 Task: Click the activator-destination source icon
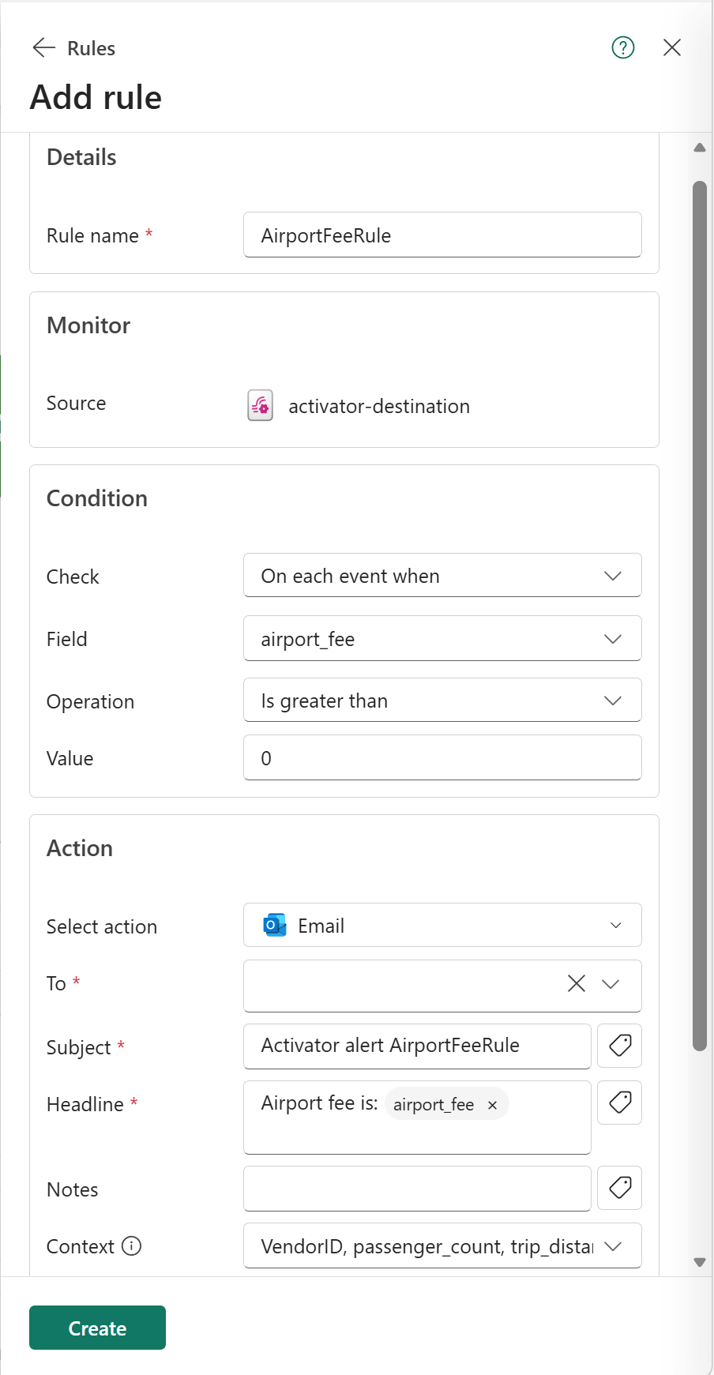(x=261, y=406)
